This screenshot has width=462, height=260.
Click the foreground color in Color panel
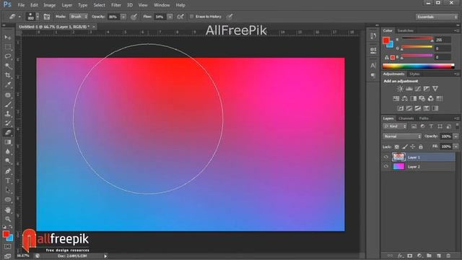[385, 40]
